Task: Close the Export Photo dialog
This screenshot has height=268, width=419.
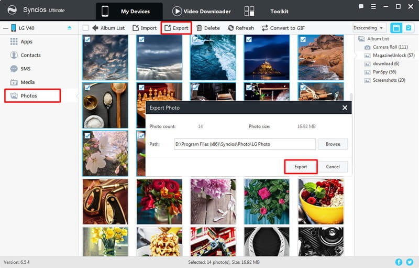Action: pos(345,108)
